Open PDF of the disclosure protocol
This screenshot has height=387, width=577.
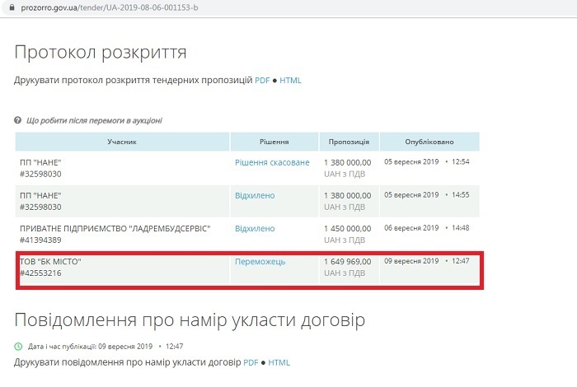tap(262, 80)
